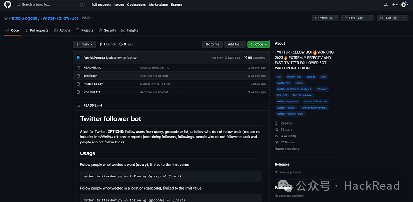Select the follower topic tag
The width and height of the screenshot is (413, 202).
pyautogui.click(x=321, y=89)
